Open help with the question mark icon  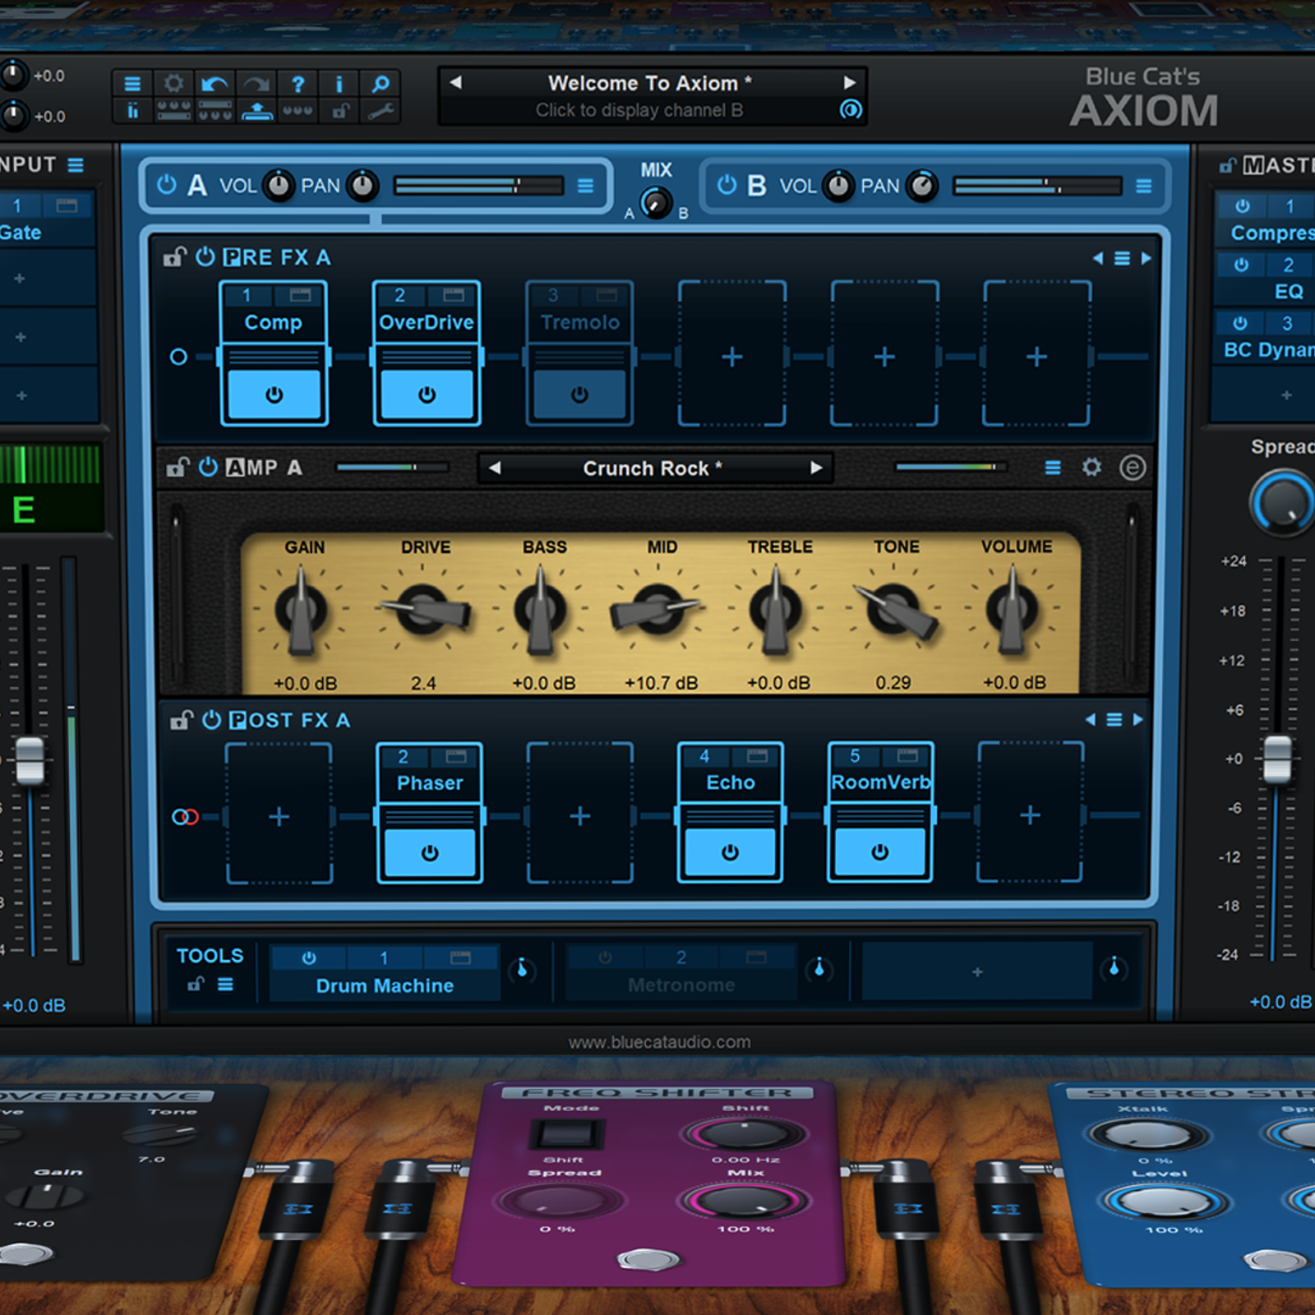click(x=298, y=83)
